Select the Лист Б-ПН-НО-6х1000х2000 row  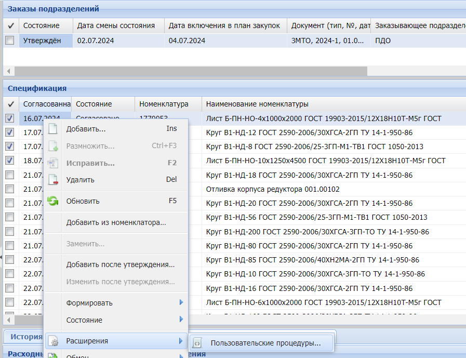tap(323, 302)
